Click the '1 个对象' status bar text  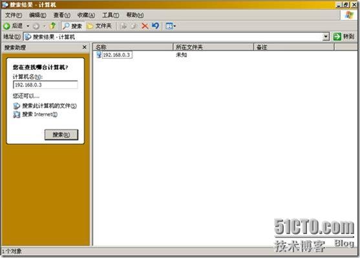[12, 252]
